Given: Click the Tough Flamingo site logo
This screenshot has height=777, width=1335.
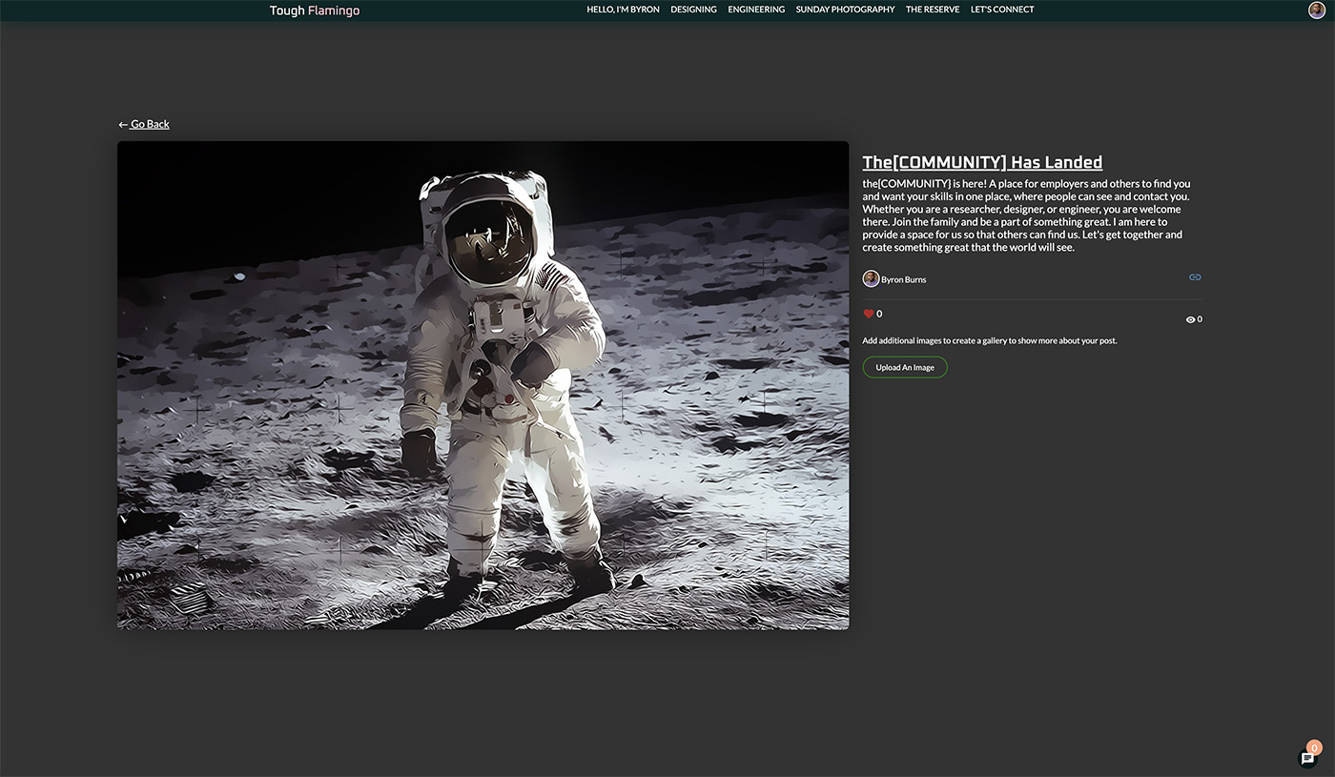Looking at the screenshot, I should pyautogui.click(x=314, y=10).
